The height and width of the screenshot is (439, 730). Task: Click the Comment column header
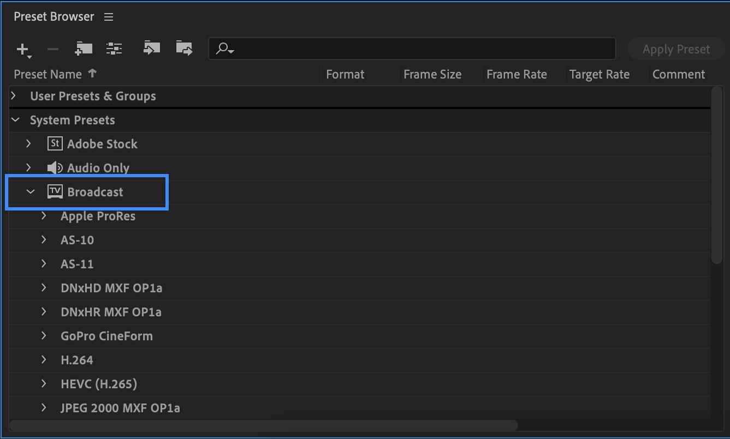(x=679, y=74)
